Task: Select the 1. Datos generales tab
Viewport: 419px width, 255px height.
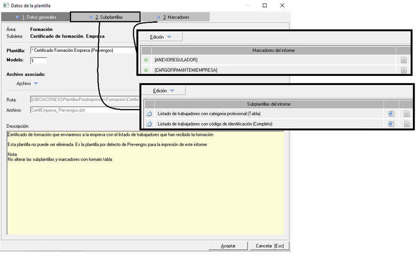Action: point(36,17)
